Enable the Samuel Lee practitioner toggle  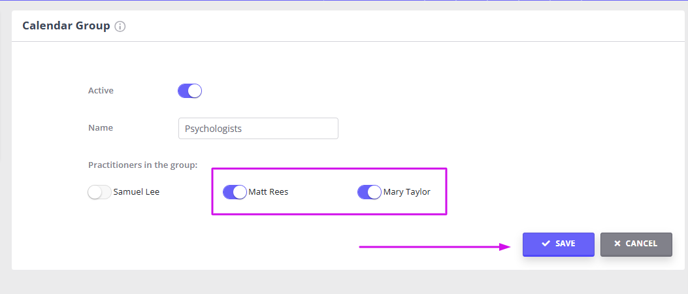tap(99, 192)
